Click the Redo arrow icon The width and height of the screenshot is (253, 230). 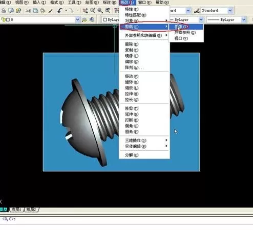pyautogui.click(x=71, y=11)
